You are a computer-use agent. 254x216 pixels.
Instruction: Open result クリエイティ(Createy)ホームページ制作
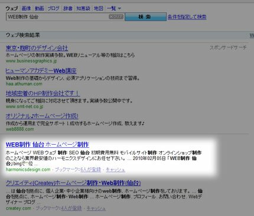tap(73, 183)
